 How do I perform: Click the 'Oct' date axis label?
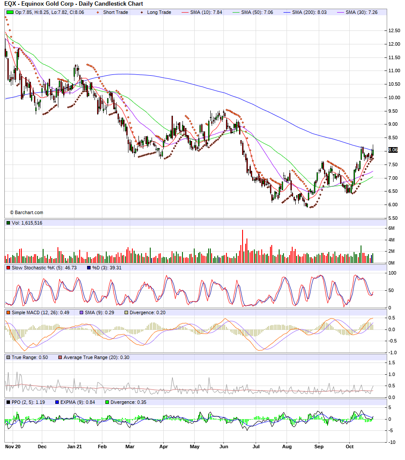pyautogui.click(x=350, y=447)
